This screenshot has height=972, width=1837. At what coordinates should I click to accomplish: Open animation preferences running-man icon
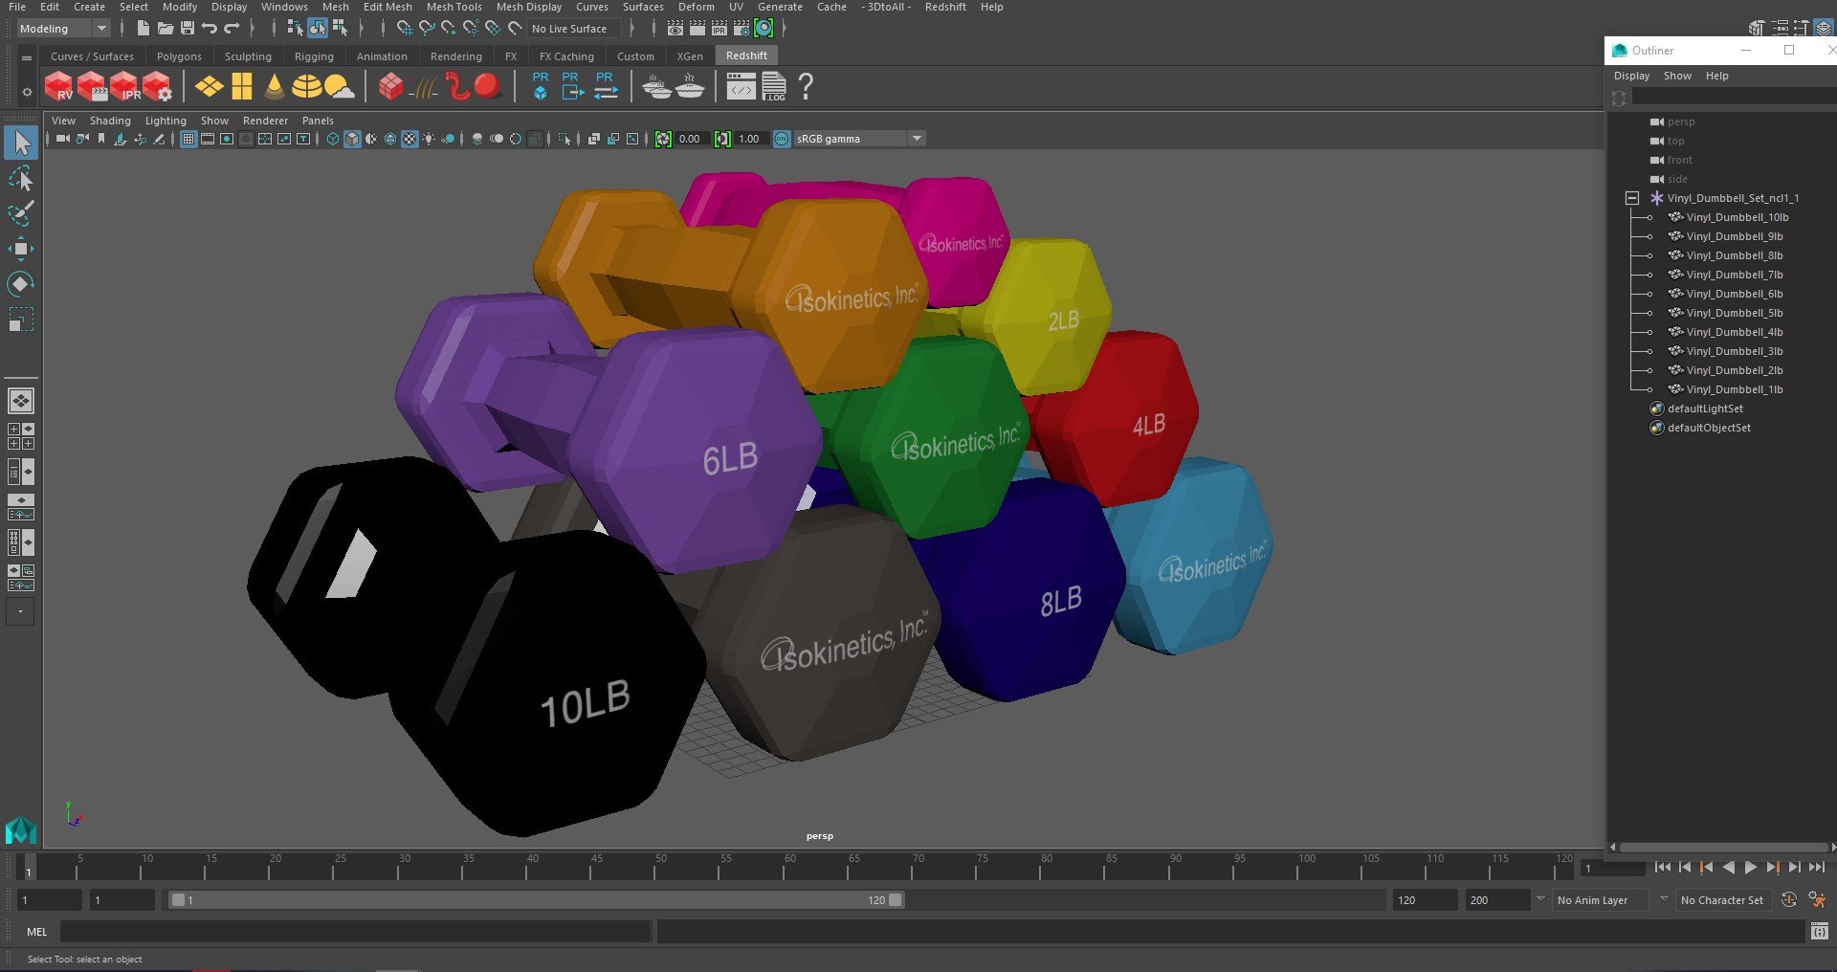tap(1817, 899)
